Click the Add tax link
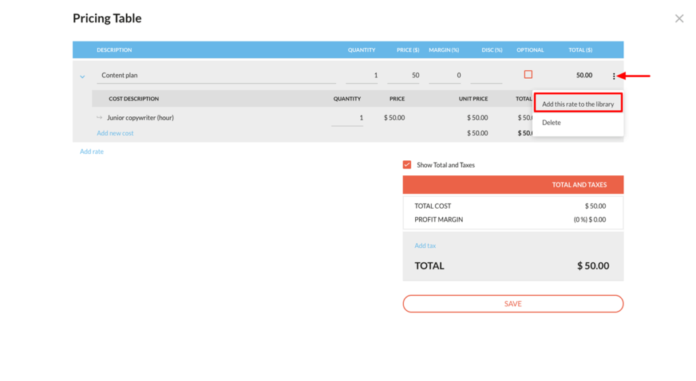 pos(425,245)
